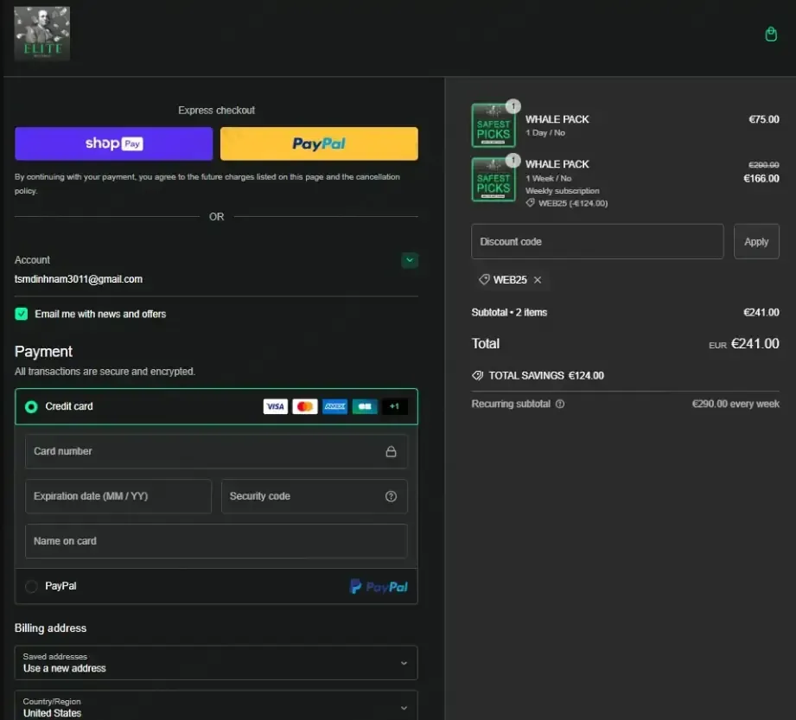Show security code help info

(x=391, y=496)
